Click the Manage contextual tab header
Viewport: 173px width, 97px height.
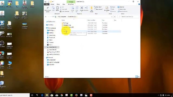pos(71,2)
